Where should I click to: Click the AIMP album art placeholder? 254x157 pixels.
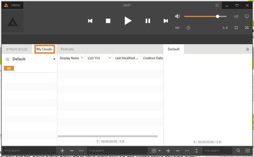click(13, 21)
